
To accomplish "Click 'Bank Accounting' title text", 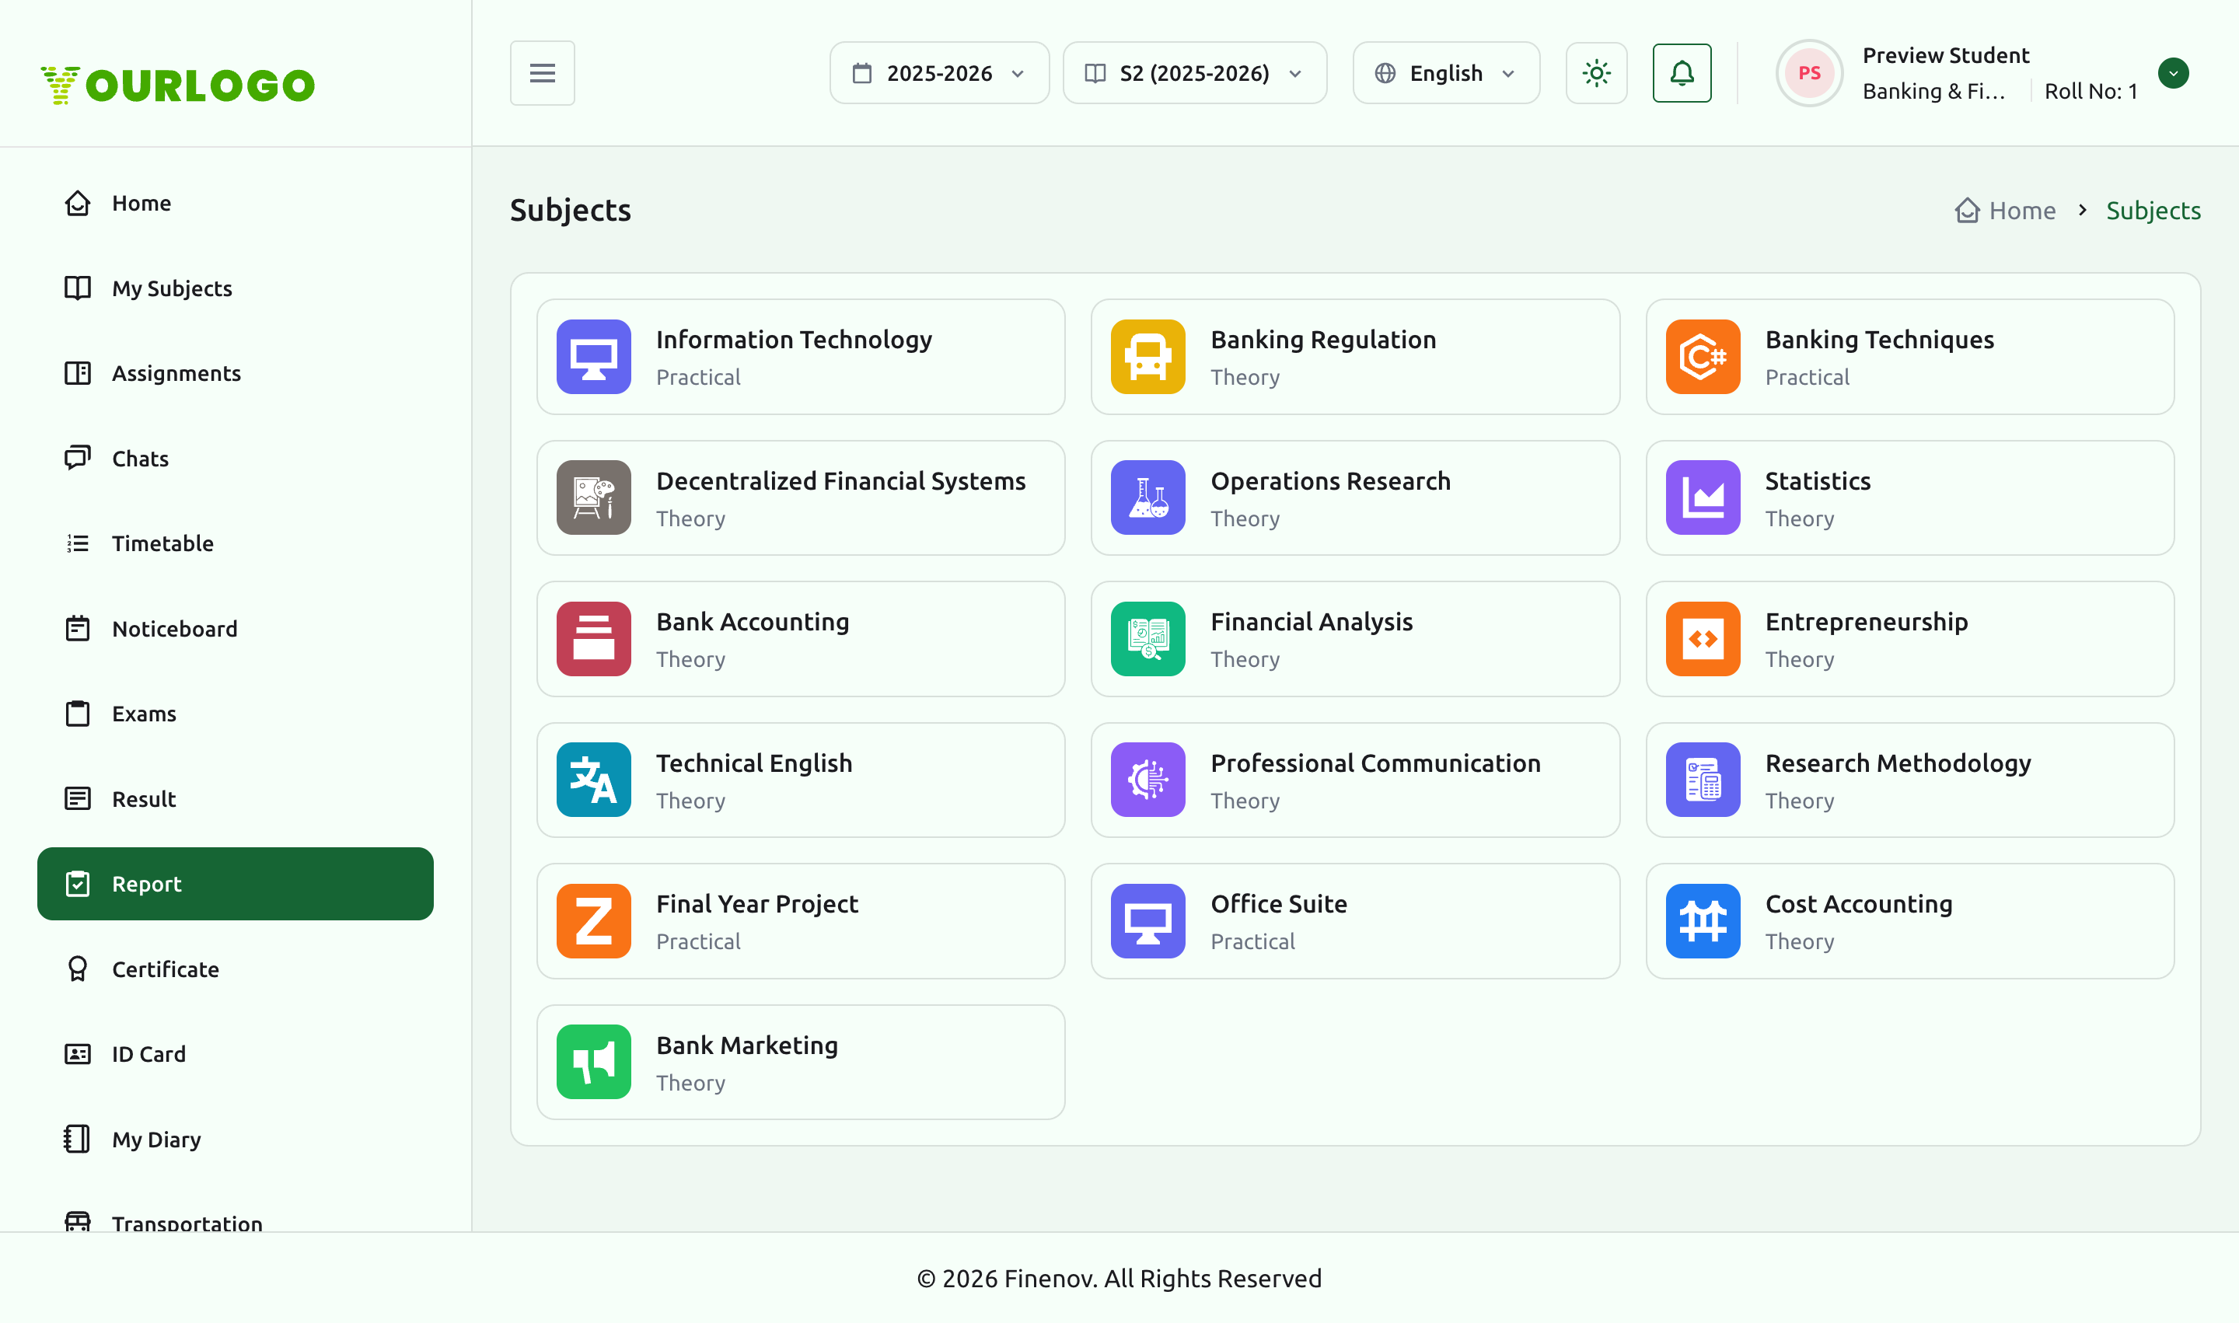I will (753, 623).
